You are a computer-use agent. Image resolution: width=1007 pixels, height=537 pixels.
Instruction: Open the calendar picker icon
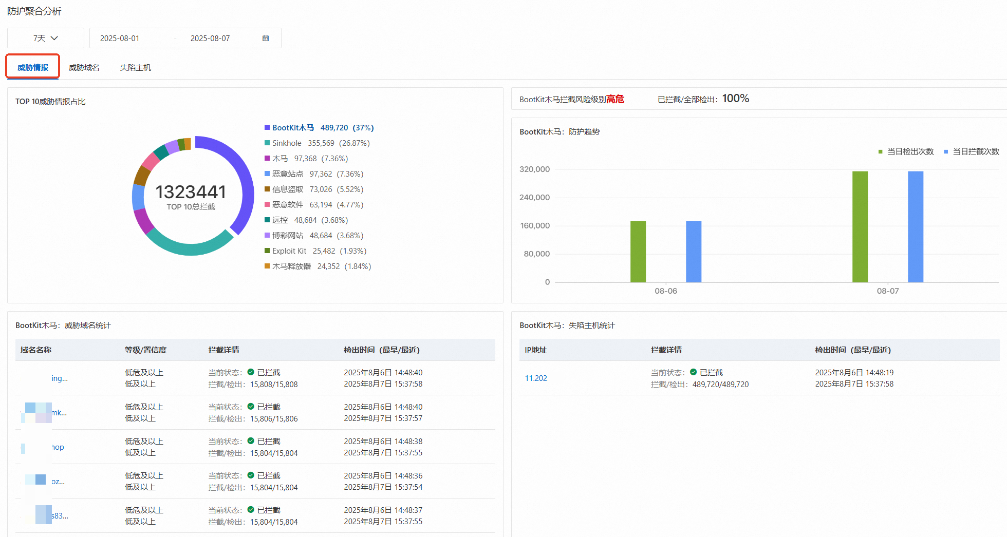(266, 39)
